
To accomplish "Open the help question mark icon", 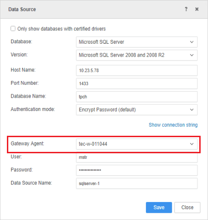I will (186, 9).
